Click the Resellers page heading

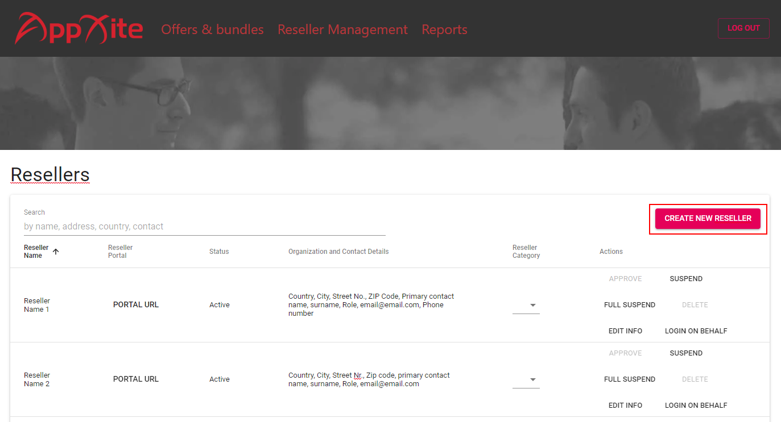point(50,175)
